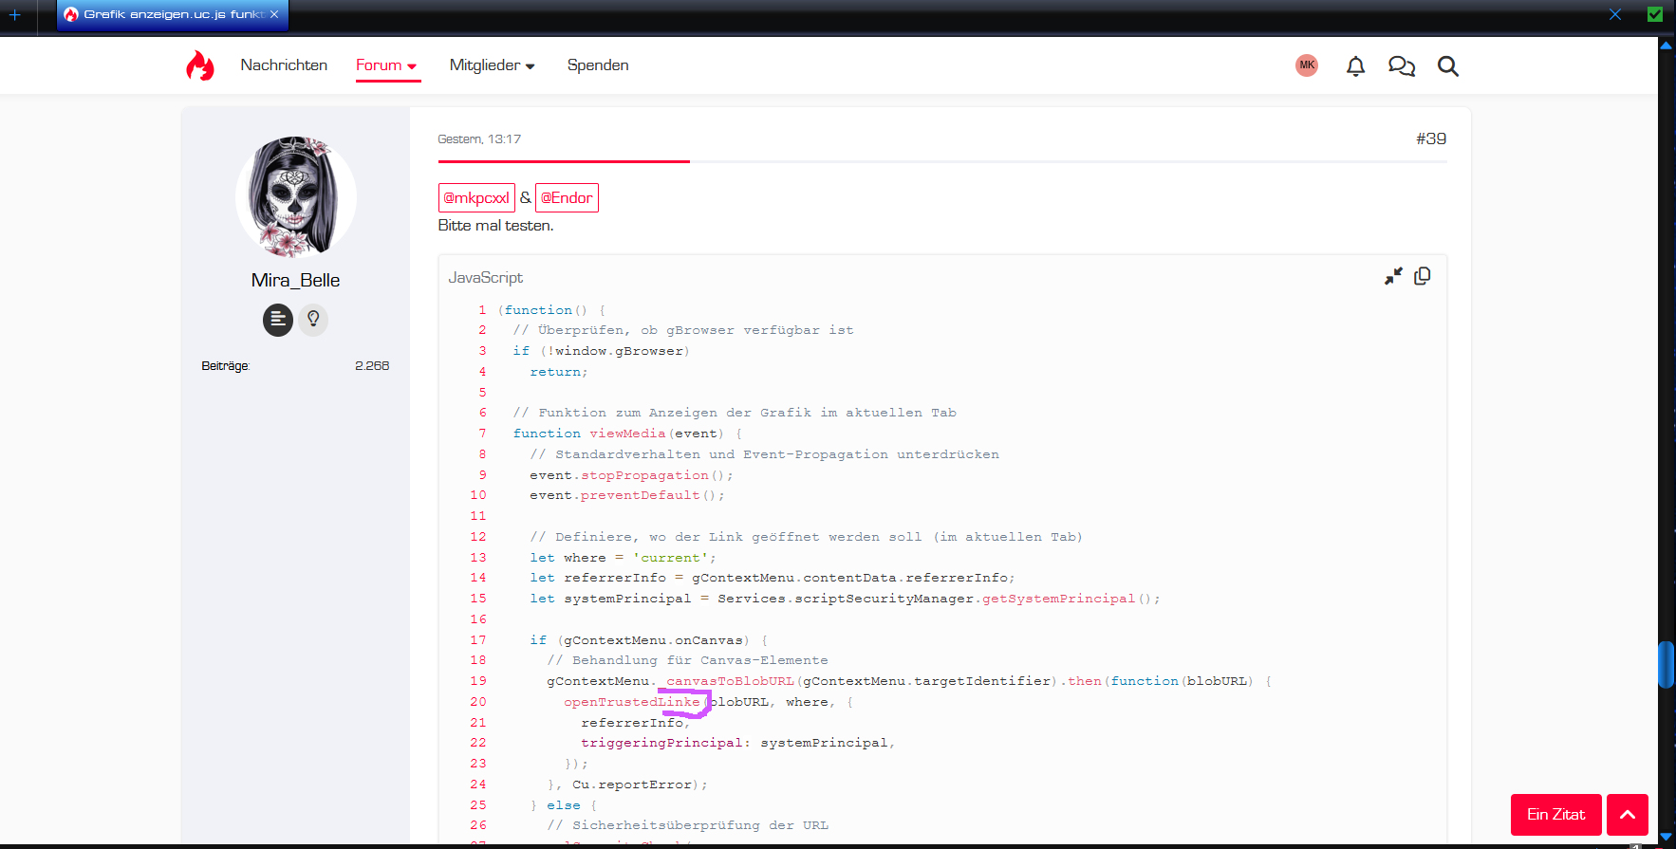Screen dimensions: 1676x849
Task: Click the green checkmark icon in title bar
Action: (x=1655, y=14)
